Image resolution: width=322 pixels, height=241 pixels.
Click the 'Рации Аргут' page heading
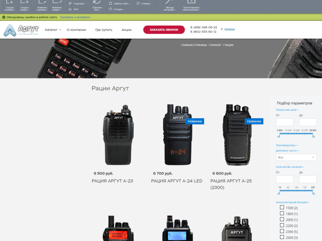110,89
